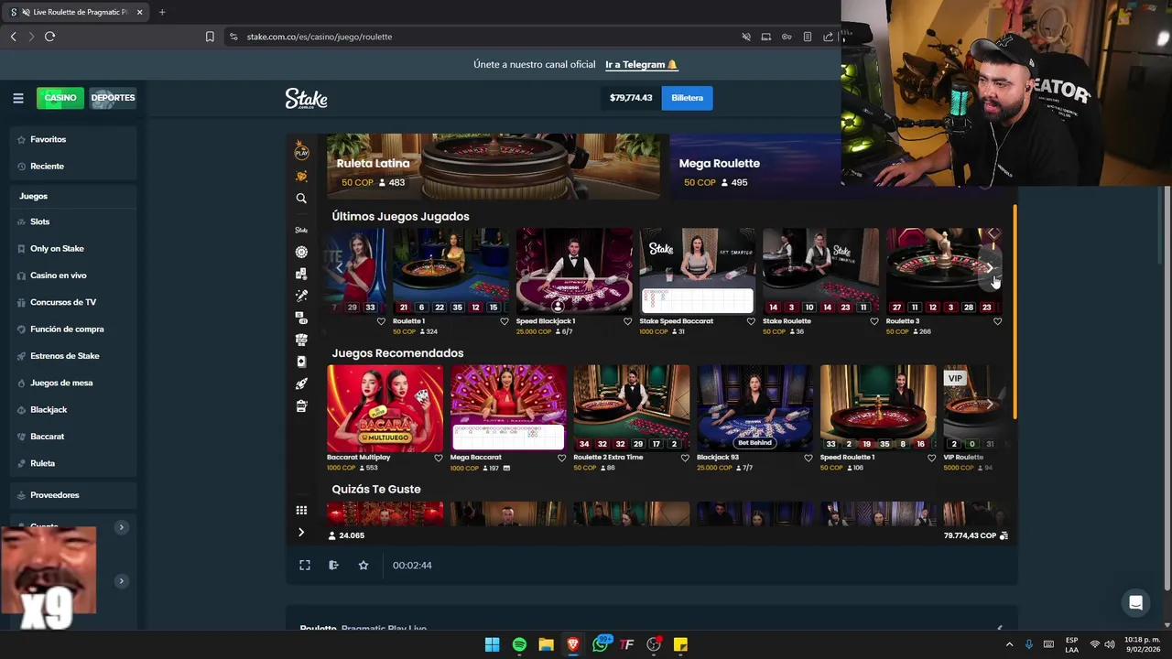The image size is (1172, 659).
Task: Open a new browser tab
Action: point(162,12)
